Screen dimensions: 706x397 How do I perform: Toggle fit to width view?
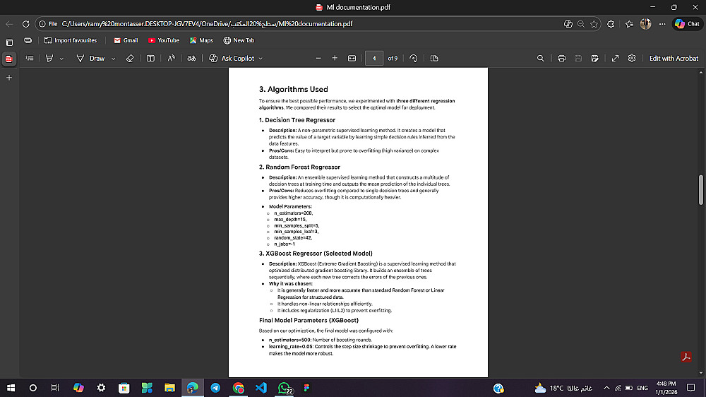click(x=352, y=58)
